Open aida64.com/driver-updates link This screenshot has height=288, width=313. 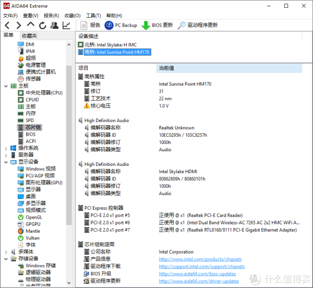coord(199,281)
